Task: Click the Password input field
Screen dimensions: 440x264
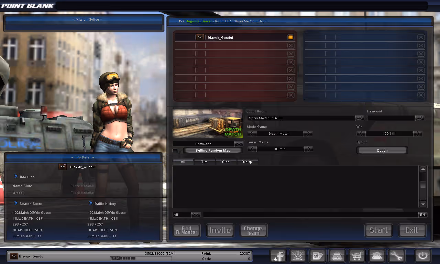Action: tap(391, 118)
